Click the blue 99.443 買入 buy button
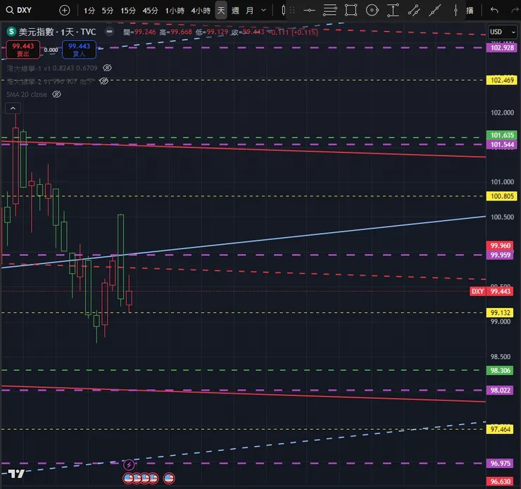Screen dimensions: 521x489 click(79, 50)
